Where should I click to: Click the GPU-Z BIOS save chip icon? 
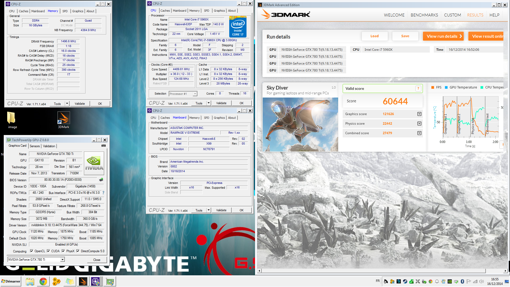pos(101,180)
